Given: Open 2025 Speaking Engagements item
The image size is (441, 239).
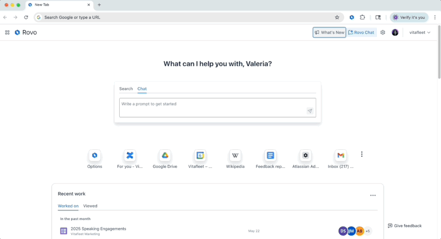Looking at the screenshot, I should click(x=99, y=229).
